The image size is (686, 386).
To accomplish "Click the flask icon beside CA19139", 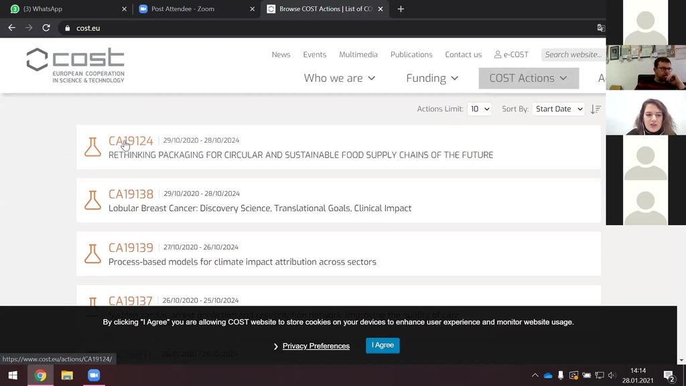I will pos(92,254).
